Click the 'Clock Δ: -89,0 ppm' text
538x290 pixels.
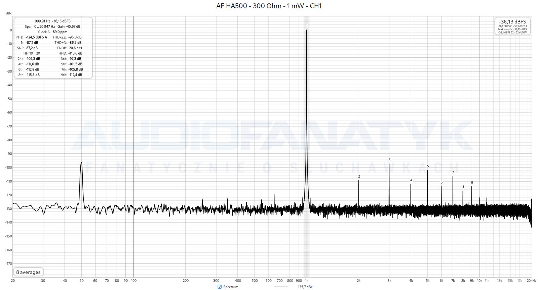52,32
